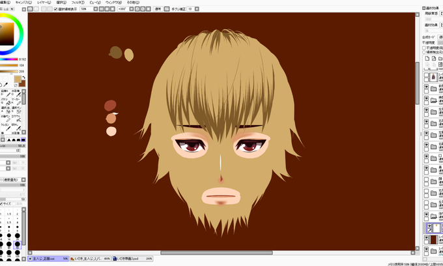This screenshot has height=266, width=443.
Task: Toggle the サイズ pressure checkbox
Action: click(x=1, y=204)
